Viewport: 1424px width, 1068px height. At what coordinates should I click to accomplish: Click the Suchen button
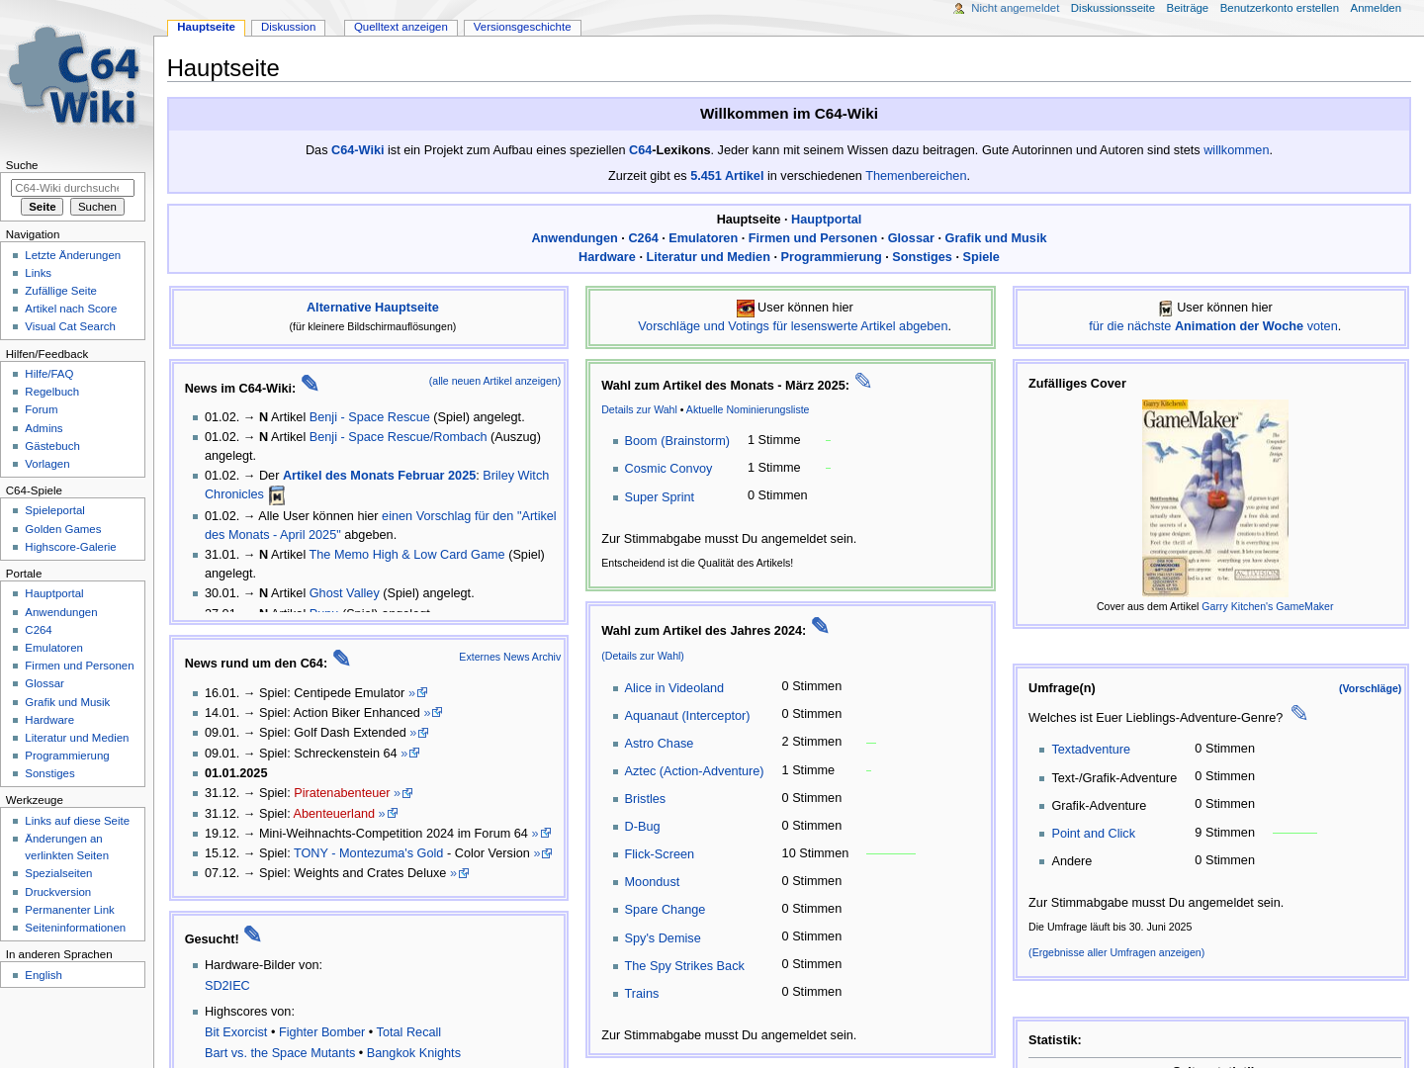coord(97,207)
